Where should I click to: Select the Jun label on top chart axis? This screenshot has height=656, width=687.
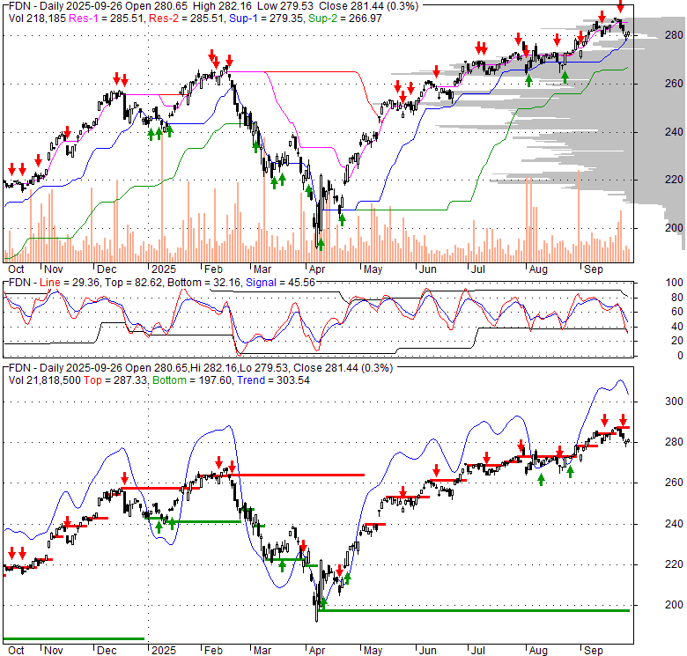428,269
